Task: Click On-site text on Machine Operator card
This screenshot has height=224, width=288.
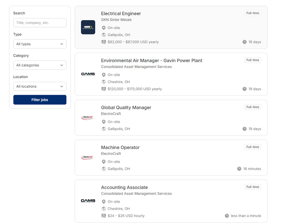Action: click(x=114, y=162)
